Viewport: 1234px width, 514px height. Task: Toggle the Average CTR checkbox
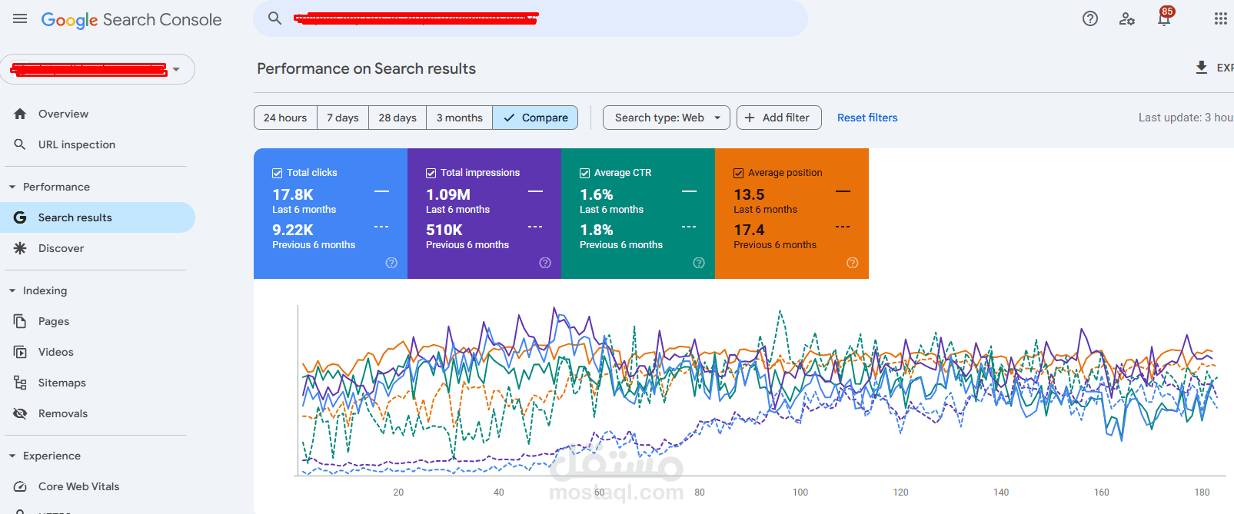[585, 173]
